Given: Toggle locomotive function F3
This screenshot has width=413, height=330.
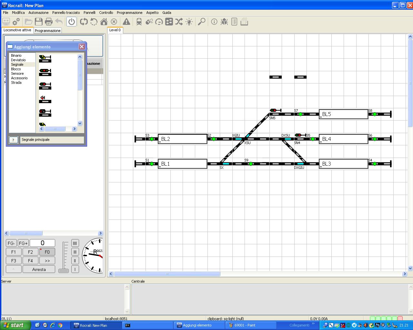Looking at the screenshot, I should [x=14, y=261].
